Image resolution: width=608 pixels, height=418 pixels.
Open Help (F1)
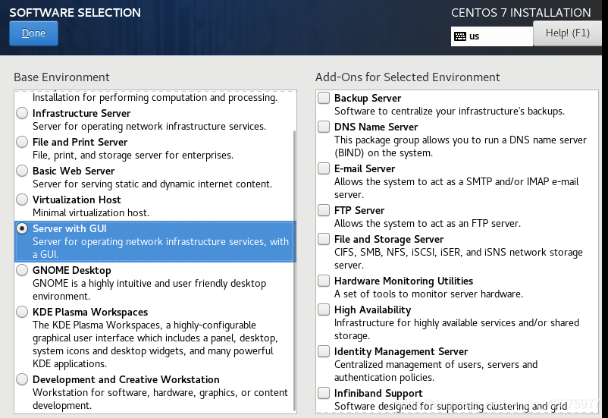click(x=567, y=33)
